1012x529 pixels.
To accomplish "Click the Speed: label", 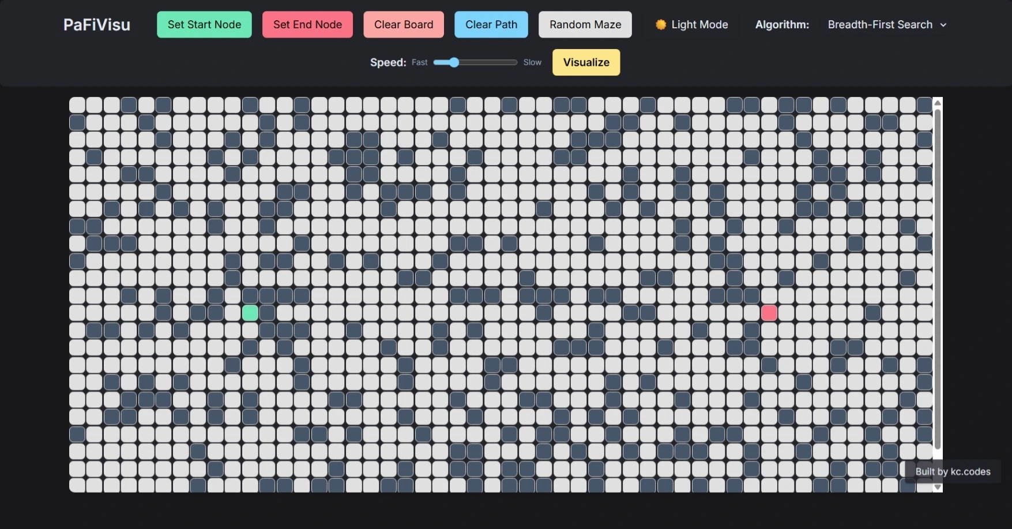I will (x=388, y=62).
